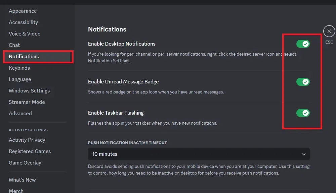Open Advanced settings
This screenshot has height=193, width=336.
(20, 114)
